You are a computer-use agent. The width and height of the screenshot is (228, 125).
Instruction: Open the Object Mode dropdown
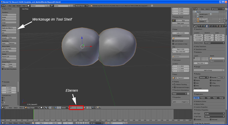tap(32, 108)
